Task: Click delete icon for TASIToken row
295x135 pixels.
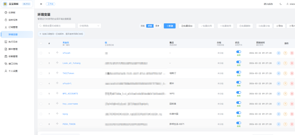Action: tap(292, 73)
